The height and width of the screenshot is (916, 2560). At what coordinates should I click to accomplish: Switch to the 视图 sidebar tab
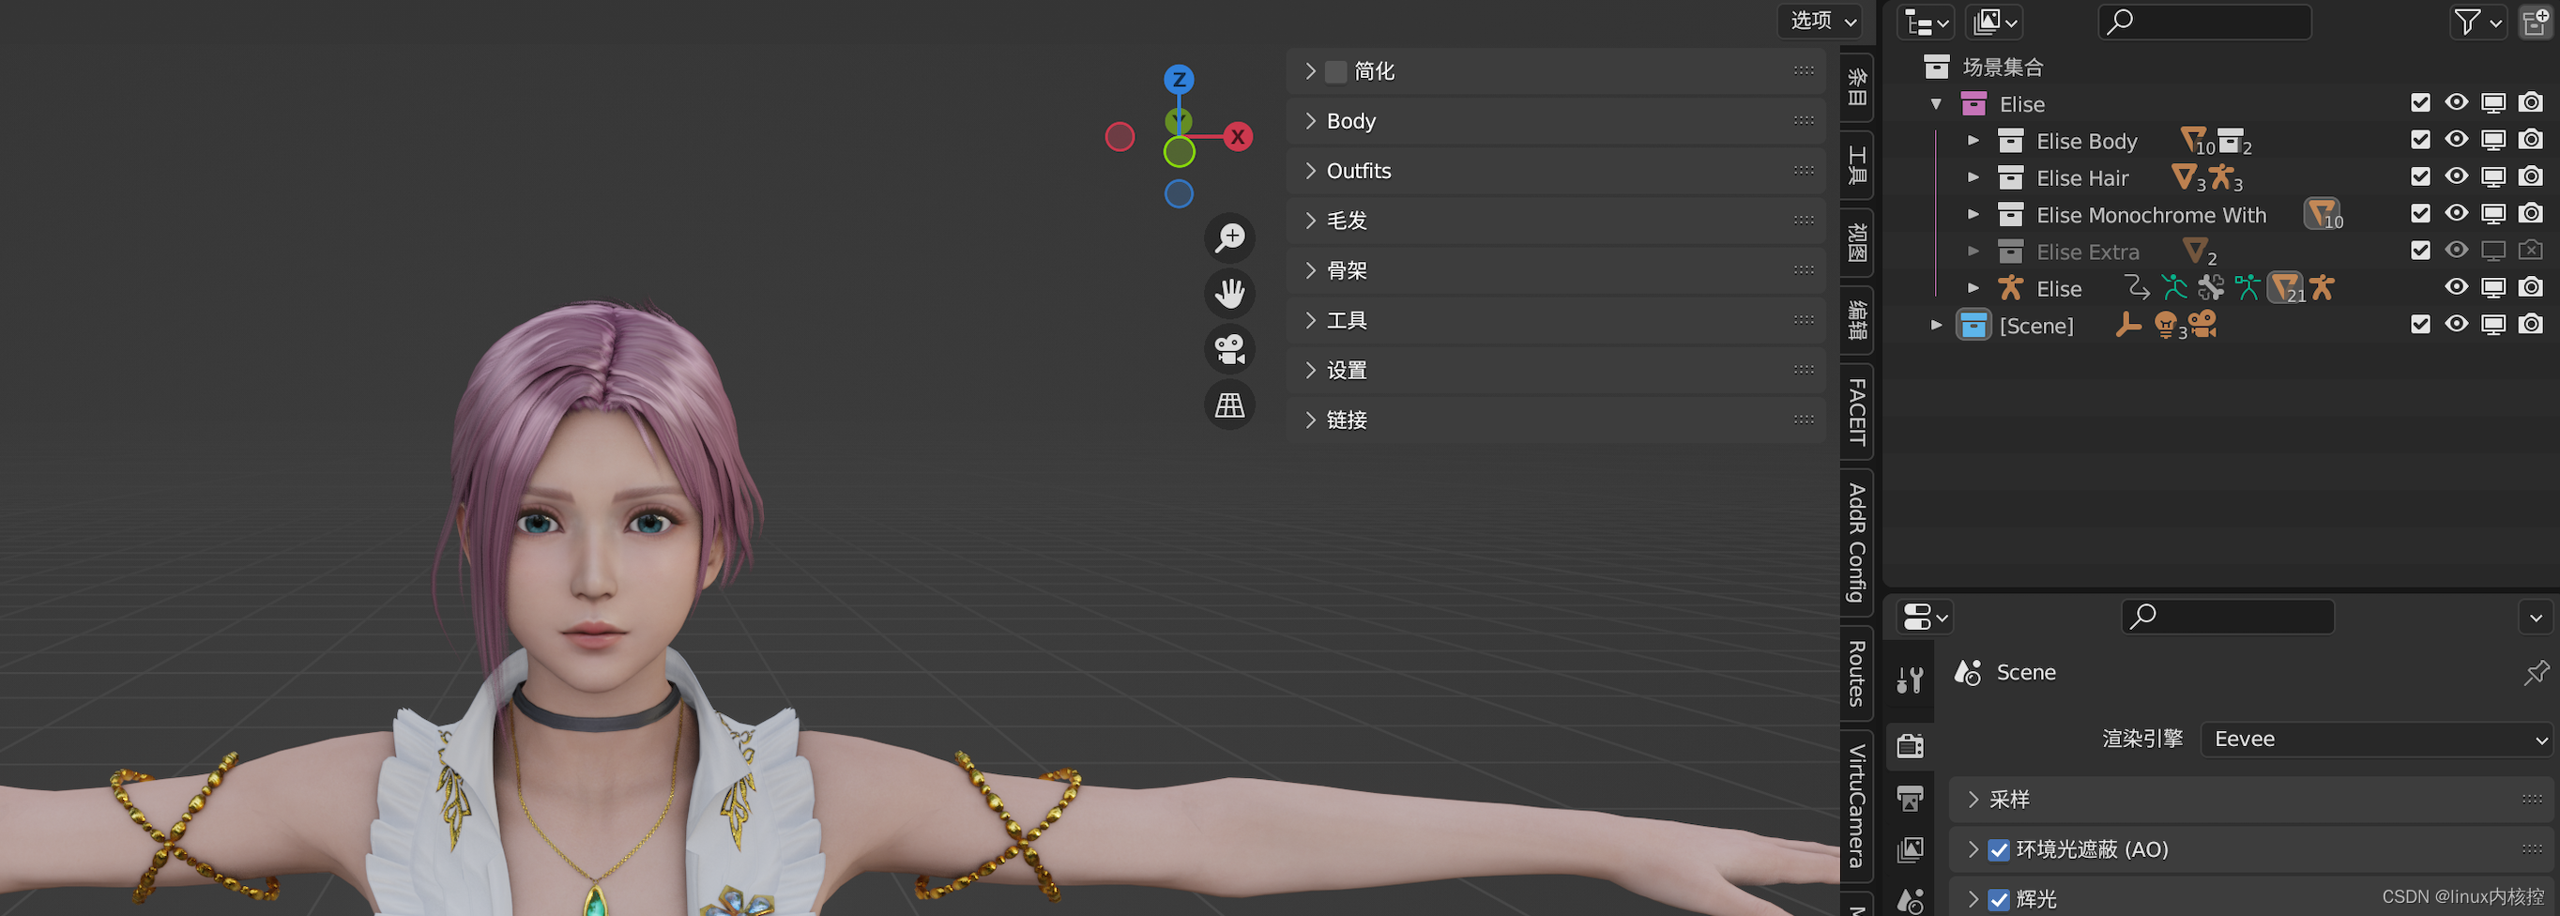[1856, 242]
